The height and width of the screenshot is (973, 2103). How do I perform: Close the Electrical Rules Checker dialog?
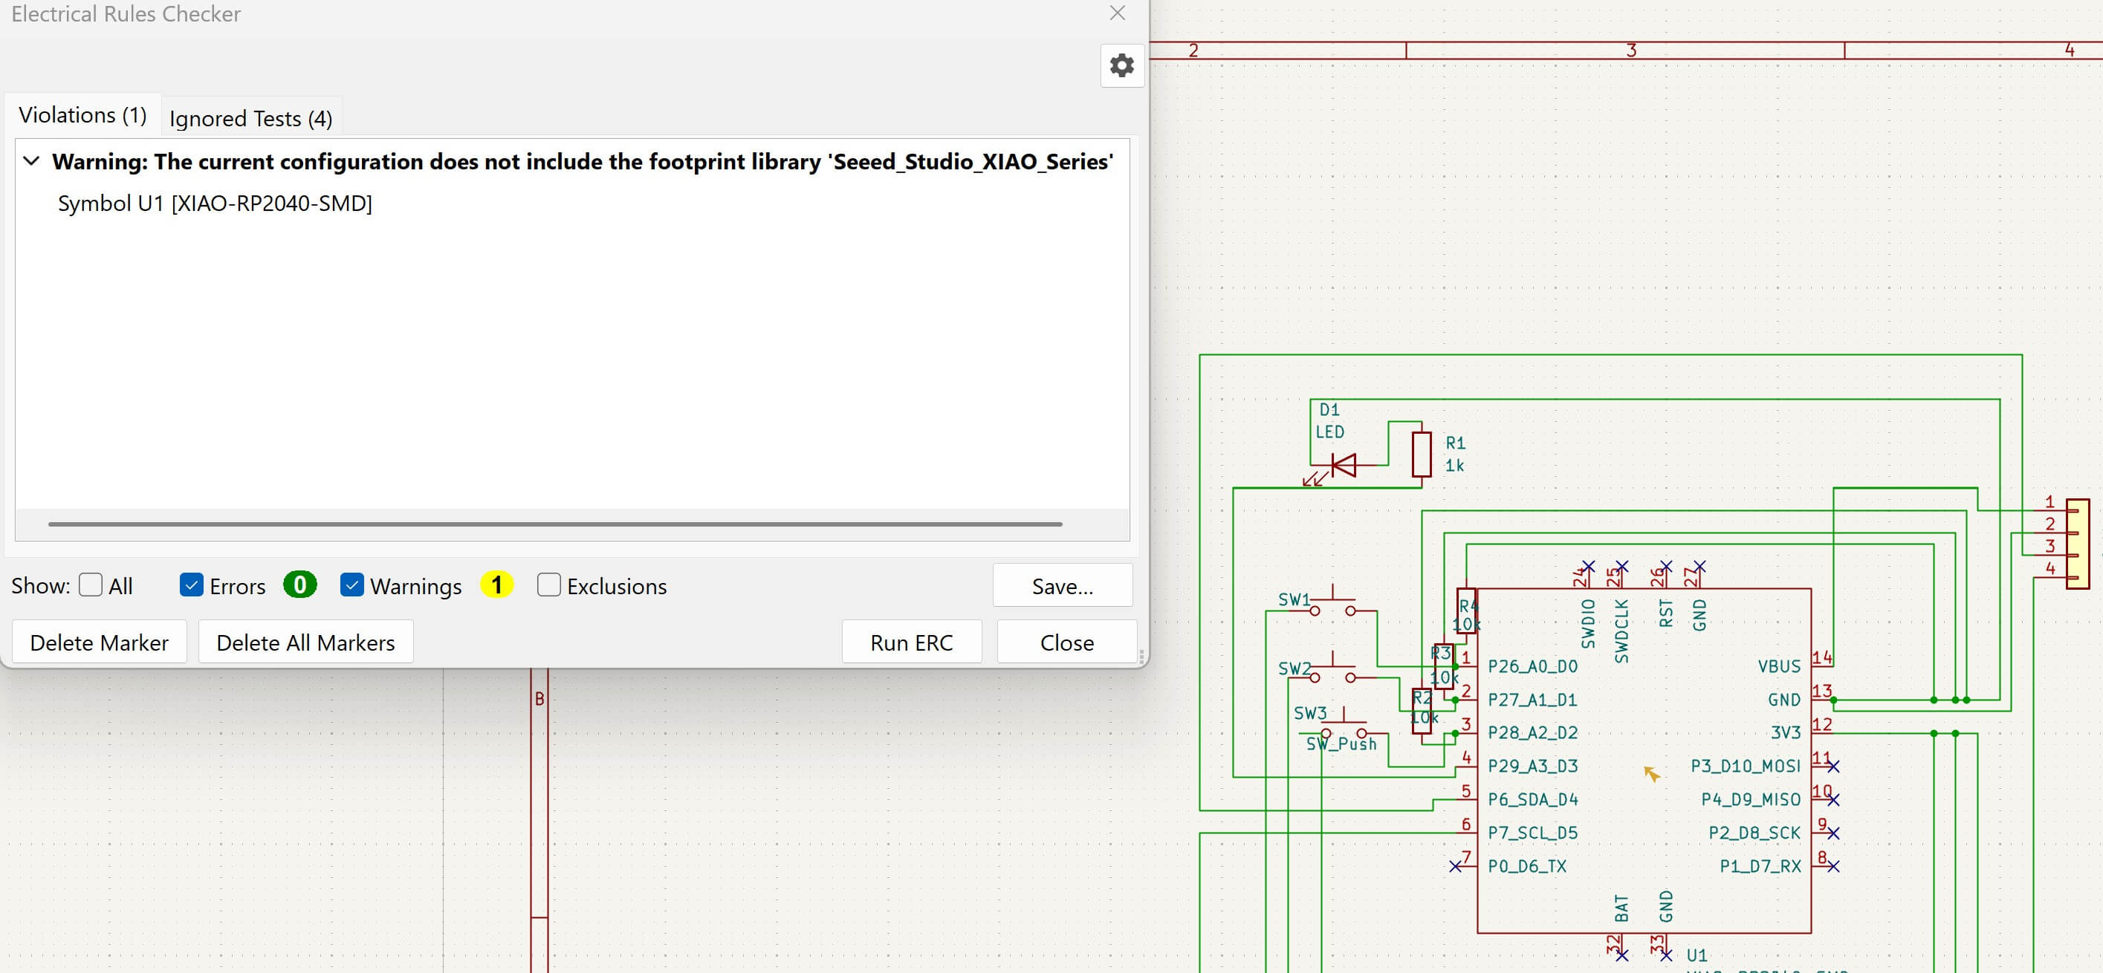(1118, 13)
